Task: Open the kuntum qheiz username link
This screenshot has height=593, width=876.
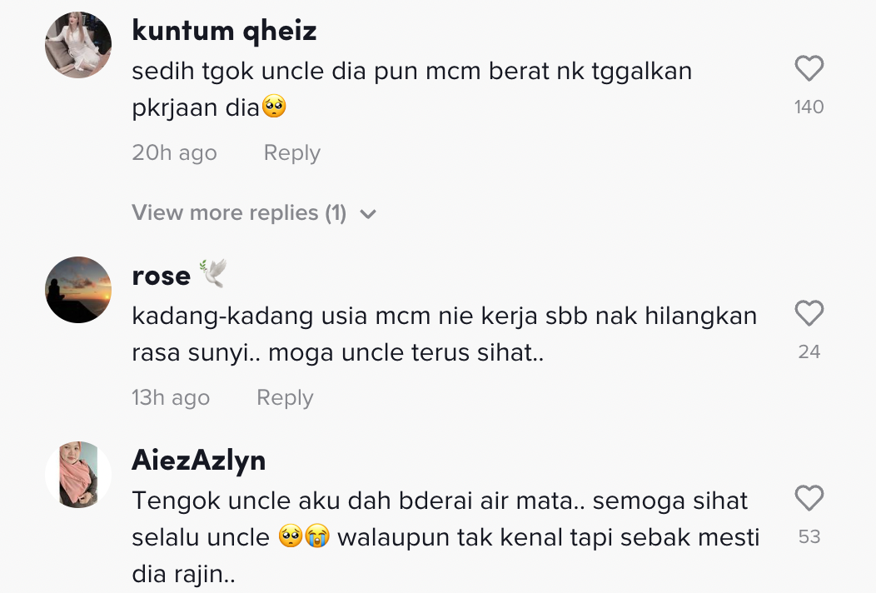Action: [224, 31]
